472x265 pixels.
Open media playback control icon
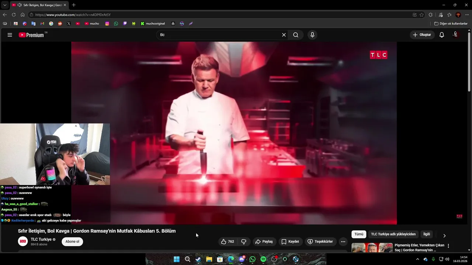(441, 15)
